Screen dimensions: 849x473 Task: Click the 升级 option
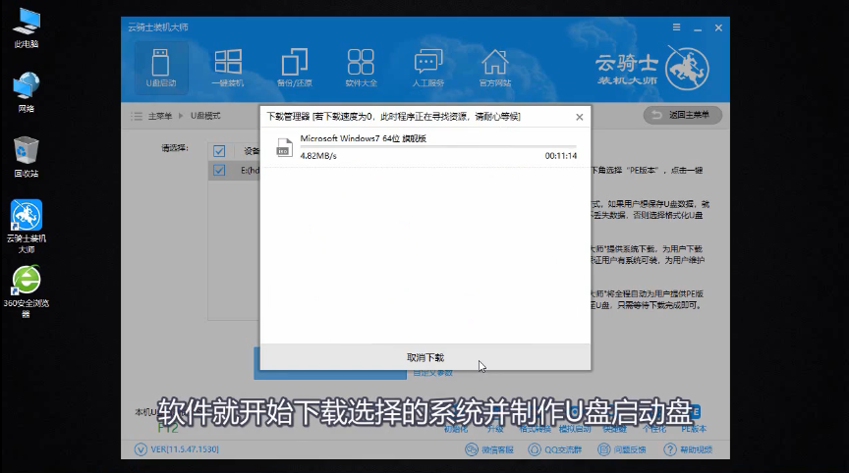[x=495, y=429]
